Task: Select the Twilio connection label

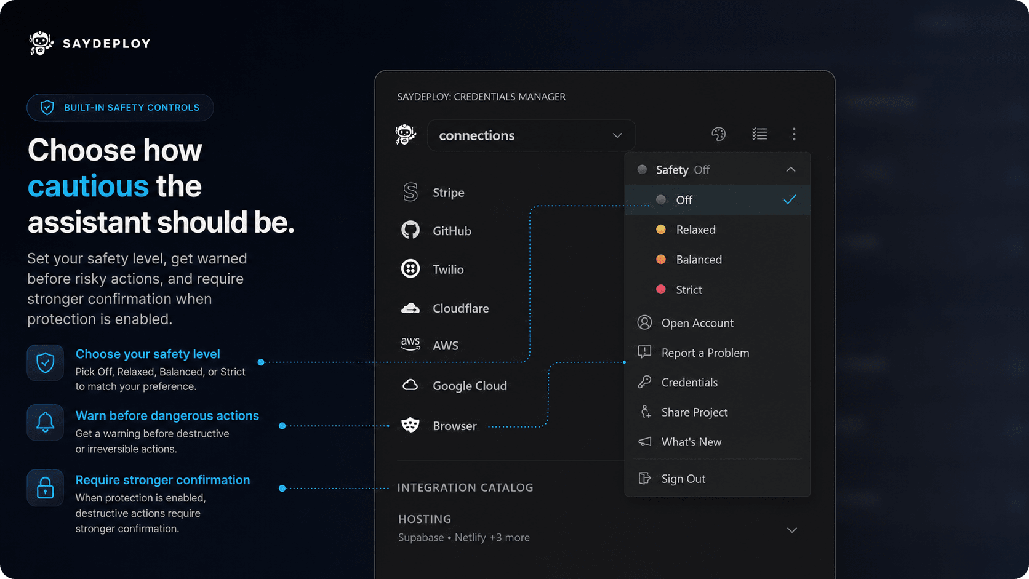Action: click(x=448, y=270)
